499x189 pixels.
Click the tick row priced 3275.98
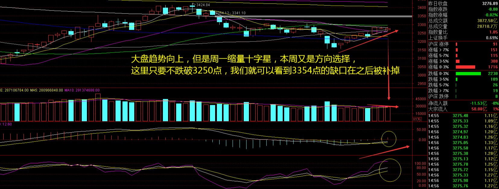click(x=463, y=181)
